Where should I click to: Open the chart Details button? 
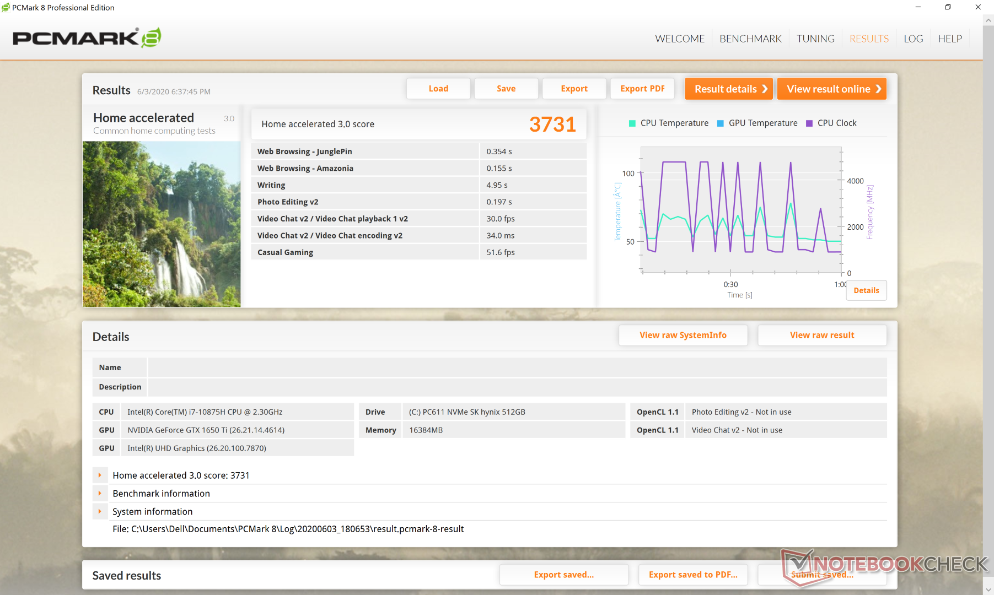[866, 290]
